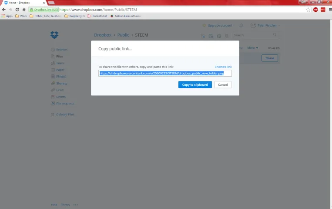This screenshot has width=332, height=209.
Task: Click the Public breadcrumb link
Action: (x=123, y=35)
